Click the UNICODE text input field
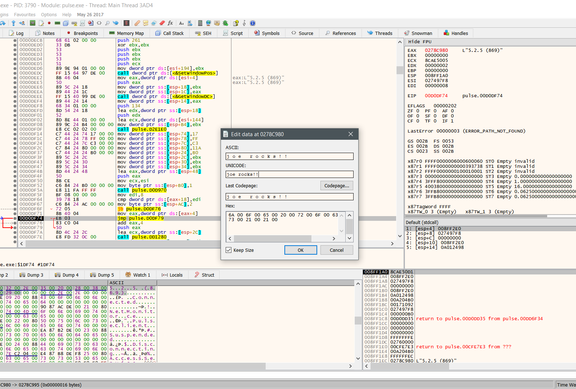Viewport: 576px width, 389px height. click(289, 174)
